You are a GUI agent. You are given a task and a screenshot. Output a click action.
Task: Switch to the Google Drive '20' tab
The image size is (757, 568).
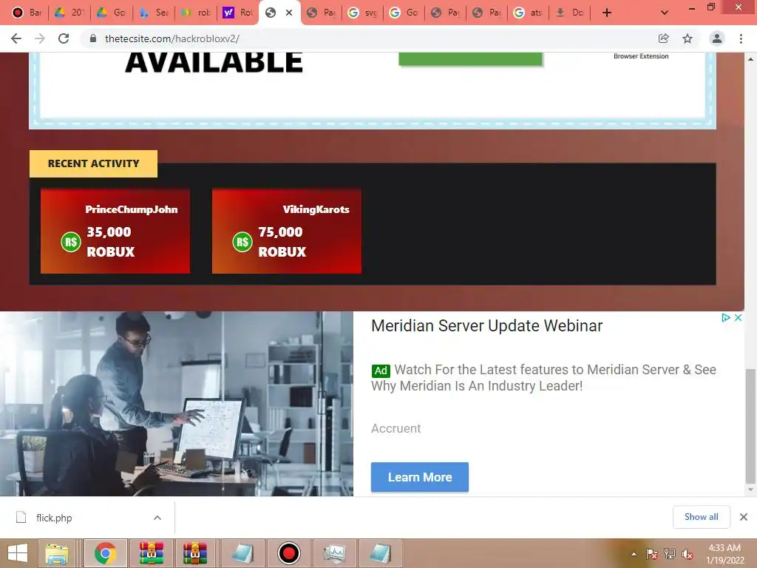tap(69, 13)
